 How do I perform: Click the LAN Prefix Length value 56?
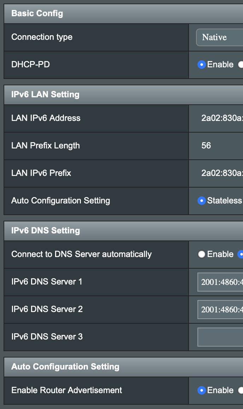pyautogui.click(x=206, y=146)
